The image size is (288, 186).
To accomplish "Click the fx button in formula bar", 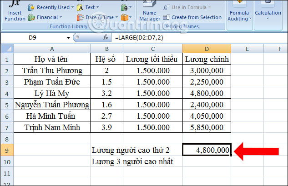I will 106,37.
